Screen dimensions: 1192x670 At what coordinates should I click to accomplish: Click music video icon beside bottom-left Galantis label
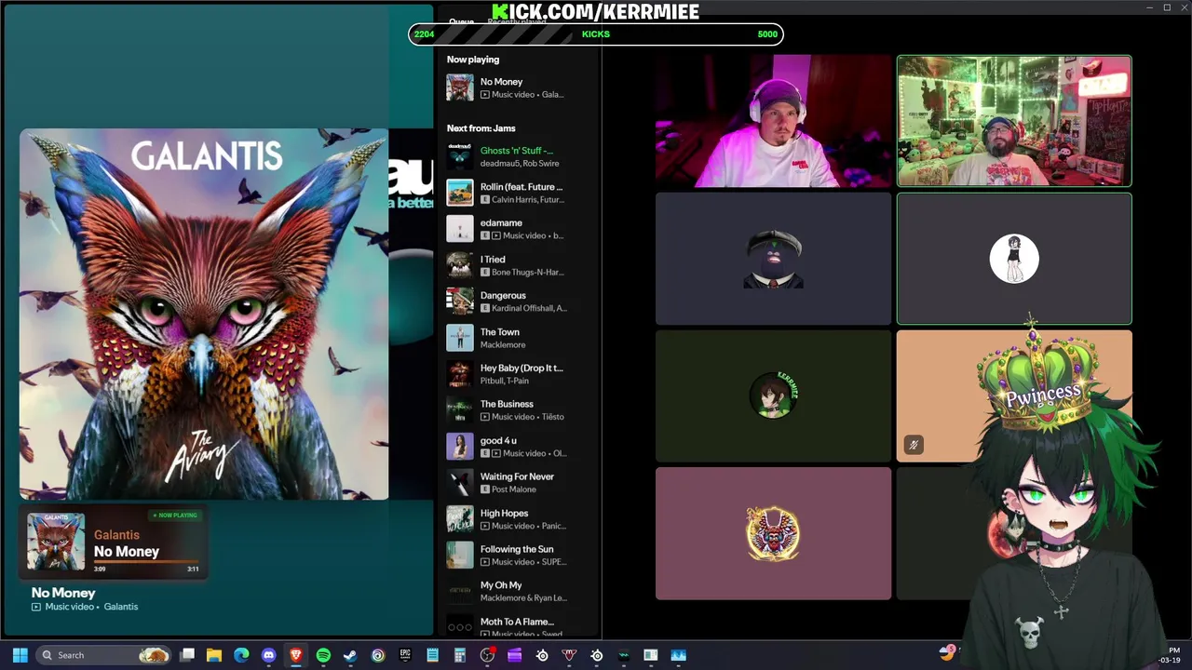[x=36, y=607]
